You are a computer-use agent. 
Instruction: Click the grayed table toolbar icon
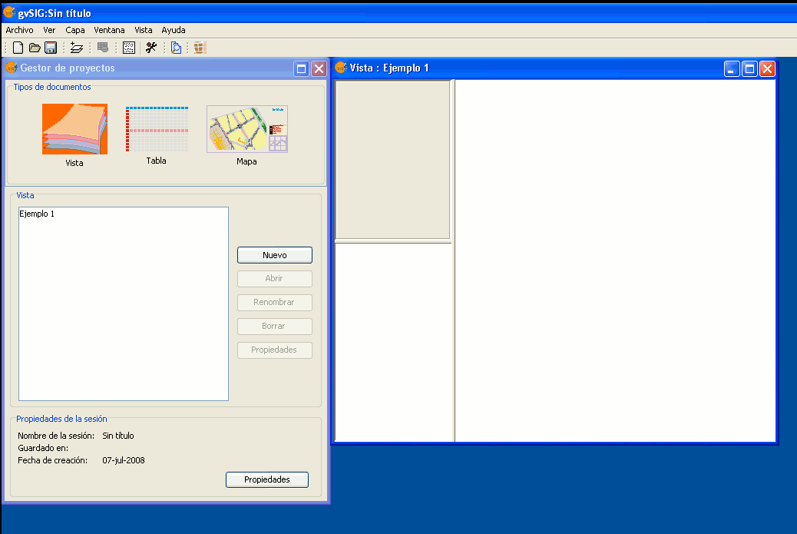(x=103, y=48)
